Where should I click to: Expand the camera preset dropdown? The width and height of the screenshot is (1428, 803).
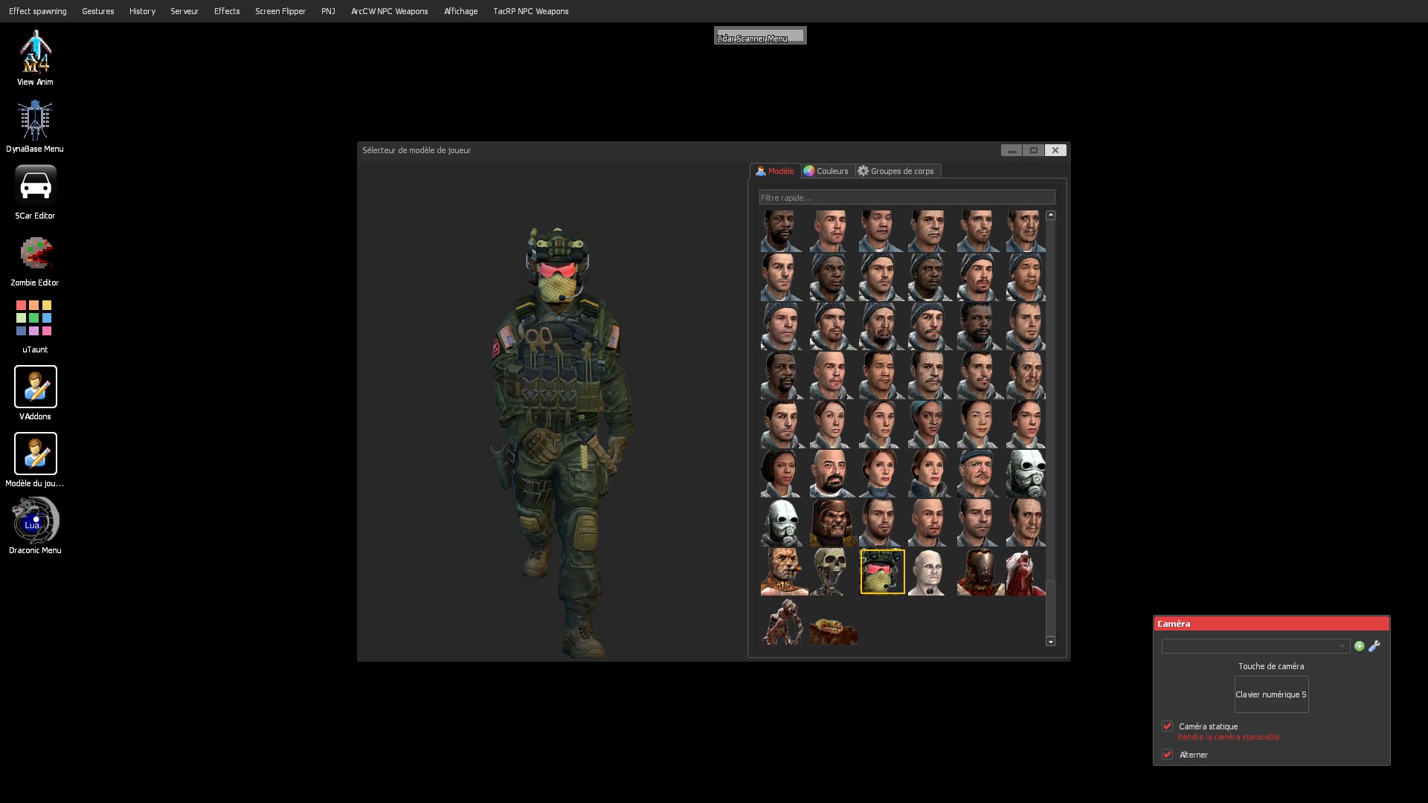click(x=1255, y=646)
